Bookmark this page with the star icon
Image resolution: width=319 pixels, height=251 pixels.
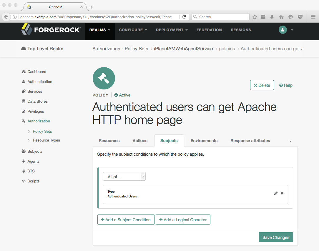tap(255, 17)
